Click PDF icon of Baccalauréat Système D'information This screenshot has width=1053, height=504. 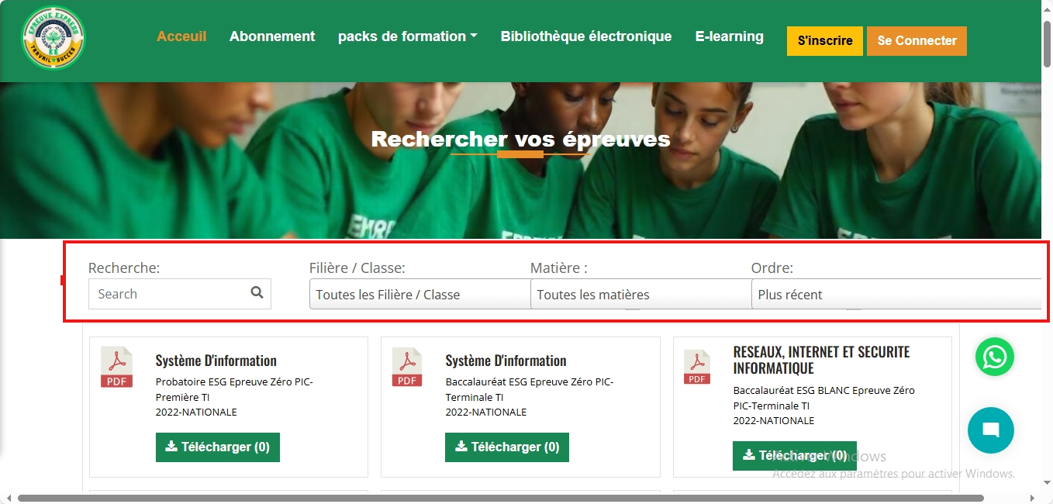[x=406, y=368]
